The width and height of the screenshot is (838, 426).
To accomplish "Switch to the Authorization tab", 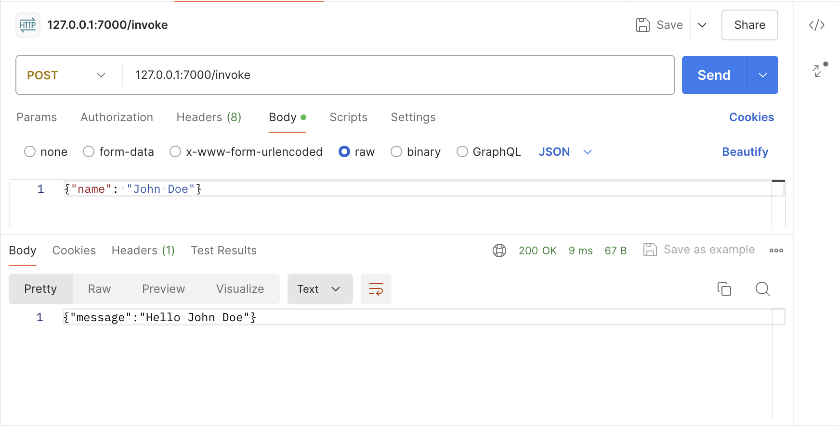I will 117,117.
